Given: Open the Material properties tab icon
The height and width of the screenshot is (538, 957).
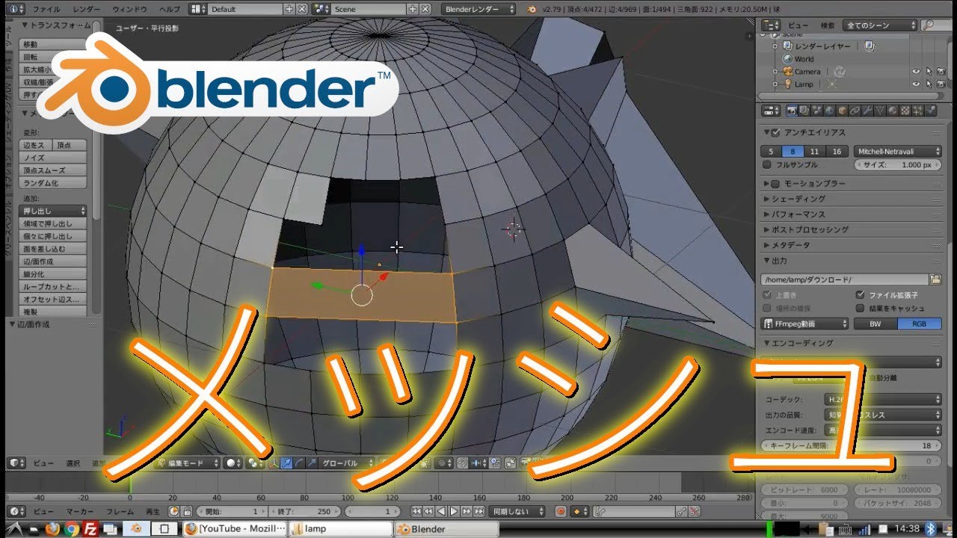Looking at the screenshot, I should pos(893,111).
